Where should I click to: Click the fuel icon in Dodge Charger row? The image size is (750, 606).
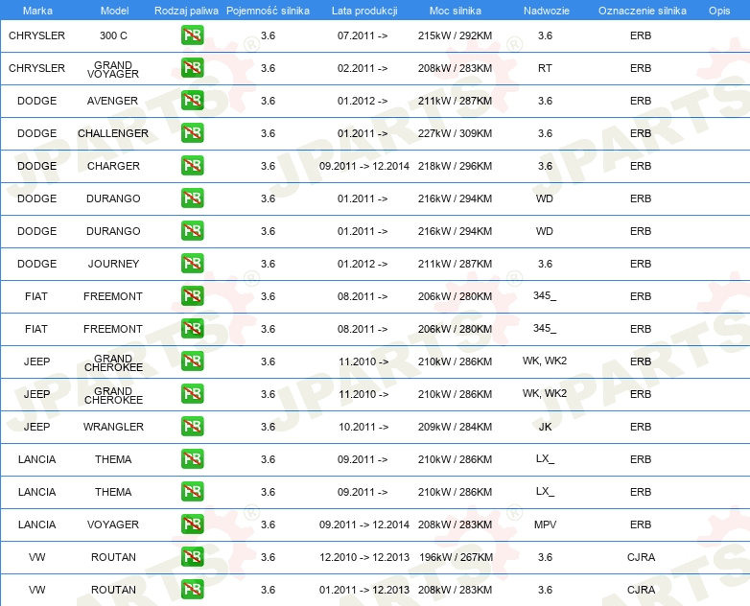(192, 166)
